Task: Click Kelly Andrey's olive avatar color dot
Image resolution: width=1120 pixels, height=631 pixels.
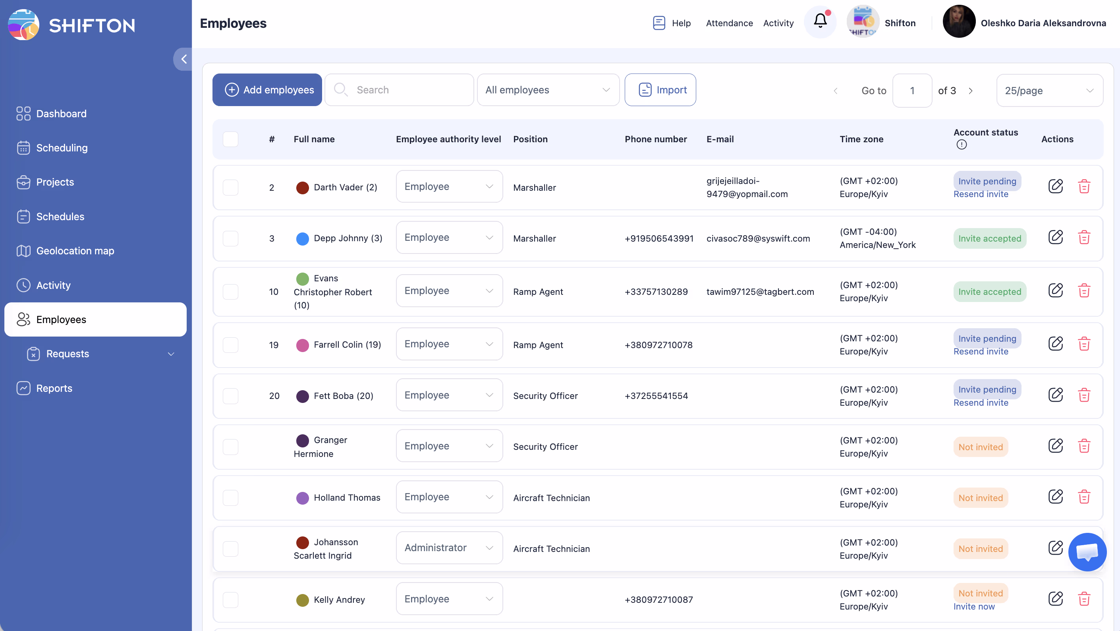Action: pos(302,600)
